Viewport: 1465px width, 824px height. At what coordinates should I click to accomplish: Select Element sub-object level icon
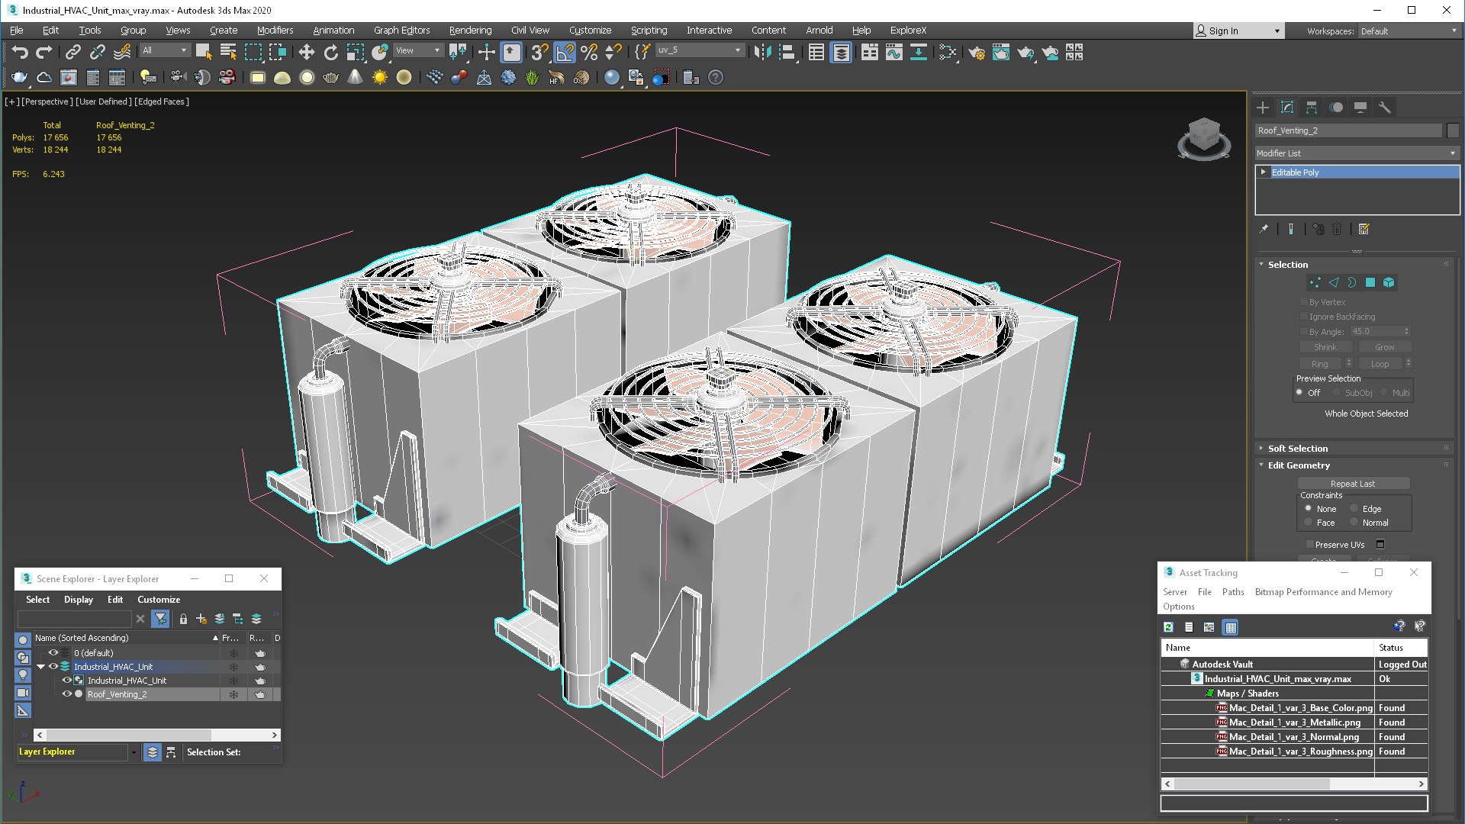click(1389, 282)
